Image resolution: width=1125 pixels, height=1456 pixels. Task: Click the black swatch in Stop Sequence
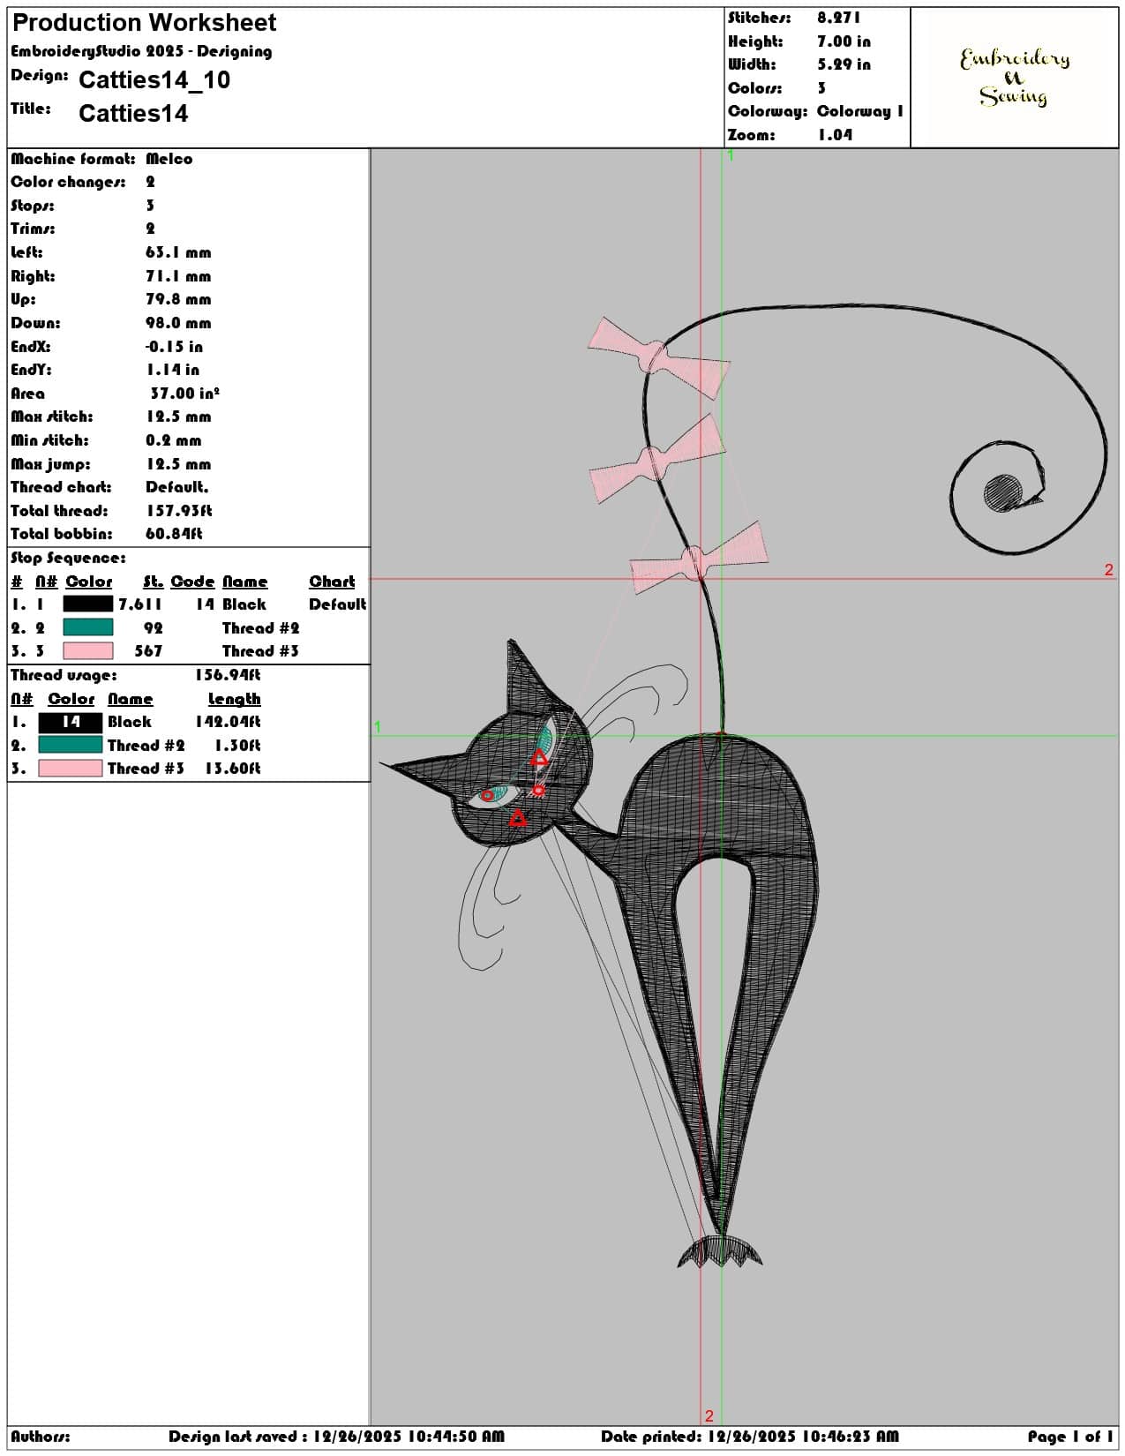coord(88,604)
